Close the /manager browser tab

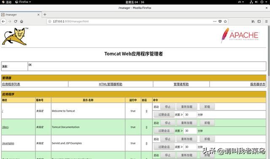coord(38,15)
